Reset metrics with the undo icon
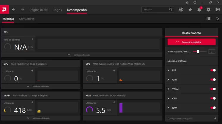Screen dimensions: 222x124 click(218, 19)
